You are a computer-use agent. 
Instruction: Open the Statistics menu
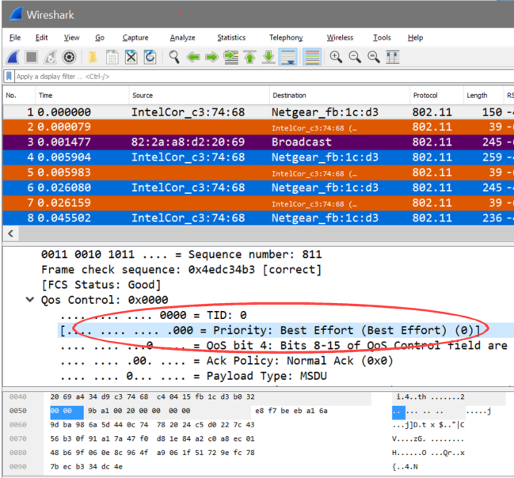(x=231, y=38)
